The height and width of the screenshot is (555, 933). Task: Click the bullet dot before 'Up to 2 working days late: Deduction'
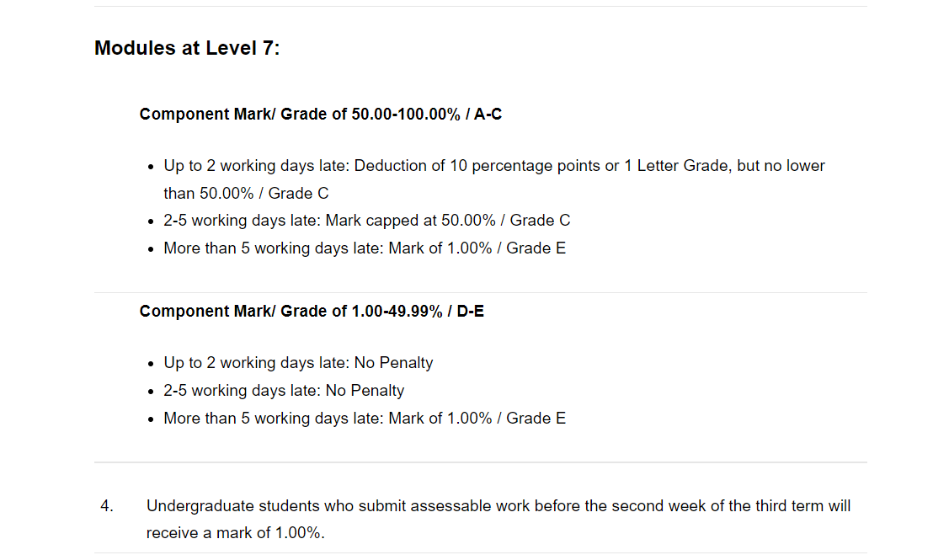coord(151,167)
